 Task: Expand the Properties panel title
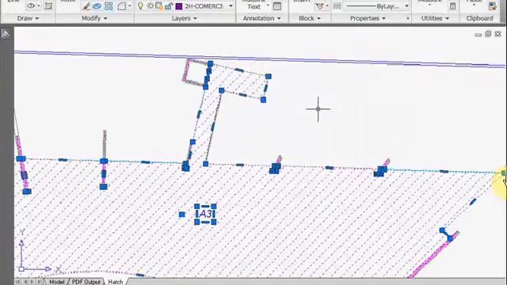click(x=368, y=18)
